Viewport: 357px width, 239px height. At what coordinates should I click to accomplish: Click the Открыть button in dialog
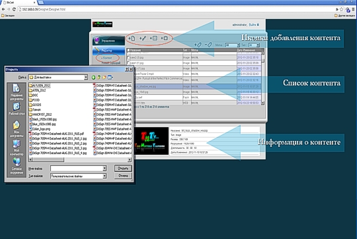tap(123, 169)
